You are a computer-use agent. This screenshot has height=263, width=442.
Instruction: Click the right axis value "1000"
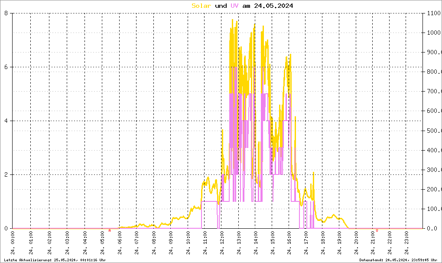(x=433, y=33)
